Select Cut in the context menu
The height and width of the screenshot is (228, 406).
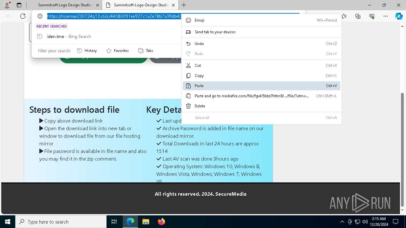261,66
